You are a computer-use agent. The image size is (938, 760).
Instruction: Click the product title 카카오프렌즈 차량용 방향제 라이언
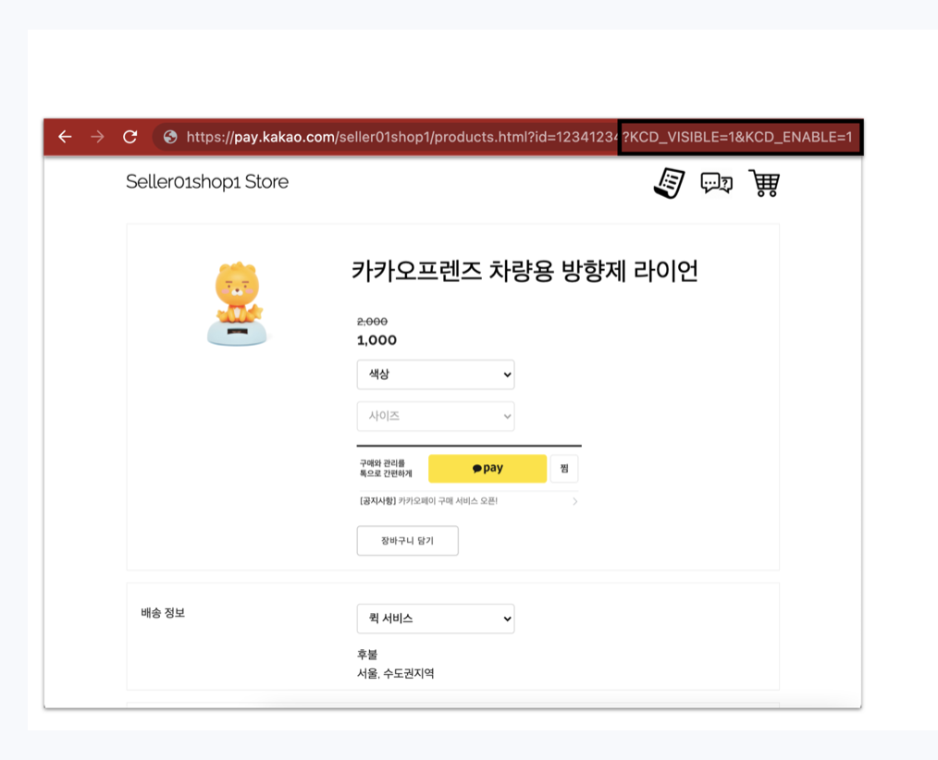525,271
